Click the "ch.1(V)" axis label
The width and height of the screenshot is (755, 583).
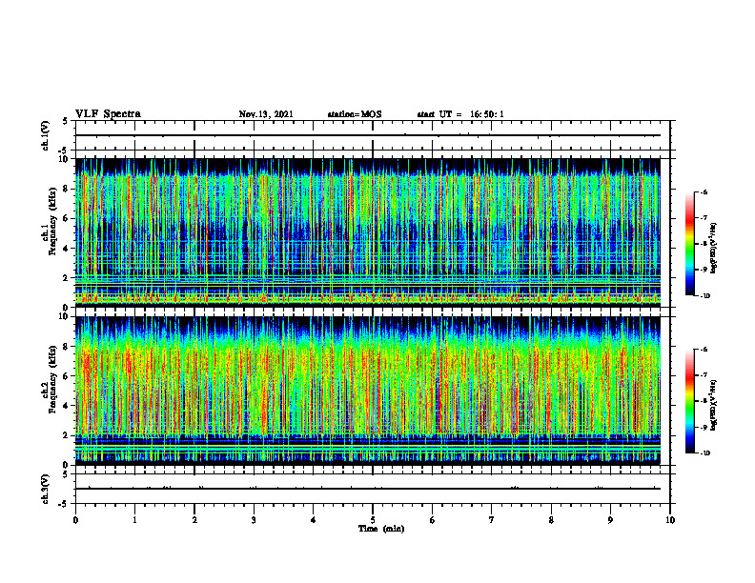coord(46,135)
